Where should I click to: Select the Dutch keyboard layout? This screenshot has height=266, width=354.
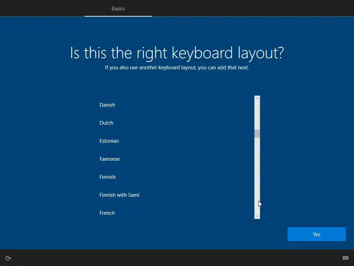[x=174, y=123]
